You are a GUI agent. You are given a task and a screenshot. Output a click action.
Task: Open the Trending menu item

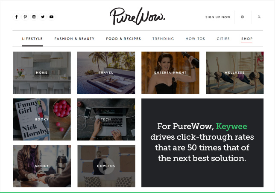tap(163, 39)
